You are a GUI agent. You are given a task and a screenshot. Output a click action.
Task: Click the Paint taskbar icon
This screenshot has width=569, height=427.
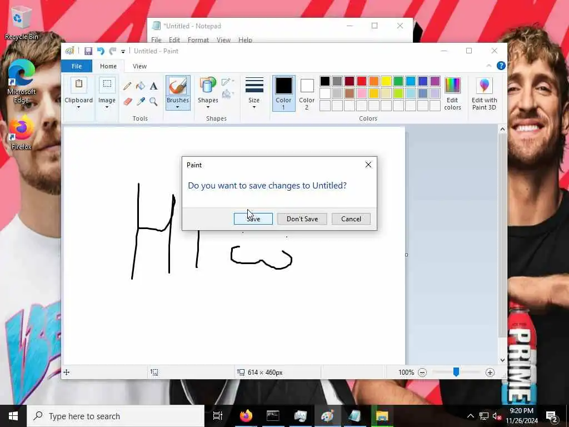tap(327, 416)
